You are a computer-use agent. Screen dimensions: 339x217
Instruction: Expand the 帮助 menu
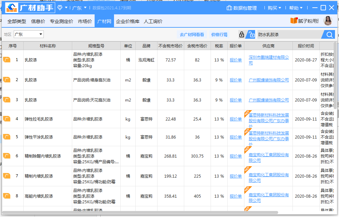click(x=296, y=8)
